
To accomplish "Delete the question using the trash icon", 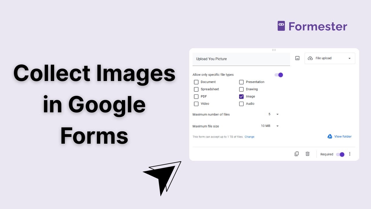I will [308, 154].
